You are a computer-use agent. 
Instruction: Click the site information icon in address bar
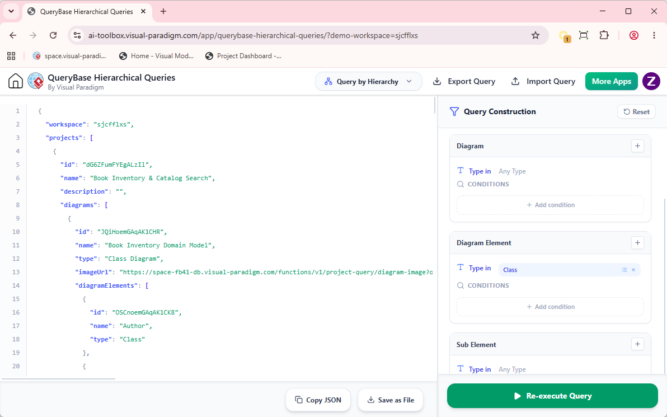point(77,35)
